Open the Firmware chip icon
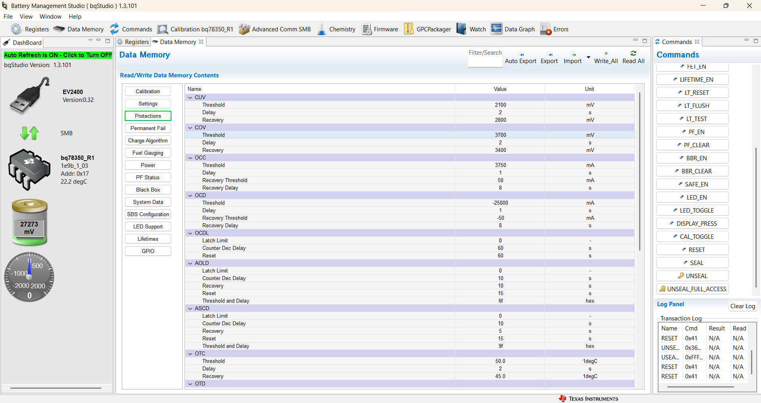Image resolution: width=761 pixels, height=403 pixels. (x=367, y=29)
